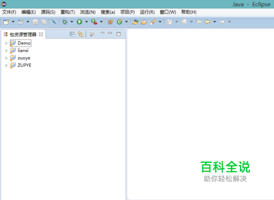
Task: Open the 源码(S) menu
Action: (x=48, y=12)
